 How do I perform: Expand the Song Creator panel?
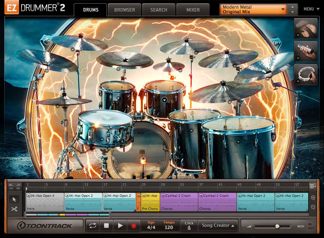coord(218,225)
